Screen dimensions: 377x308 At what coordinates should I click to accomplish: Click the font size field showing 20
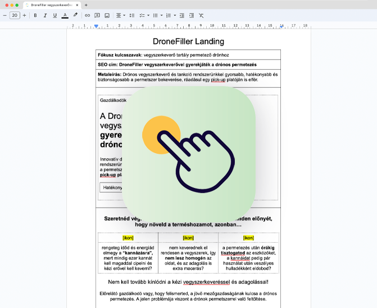(15, 15)
